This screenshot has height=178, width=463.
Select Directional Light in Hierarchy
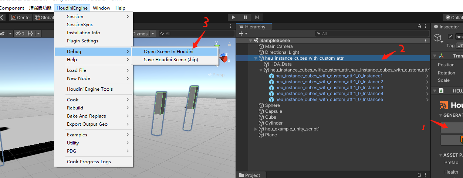(x=282, y=52)
